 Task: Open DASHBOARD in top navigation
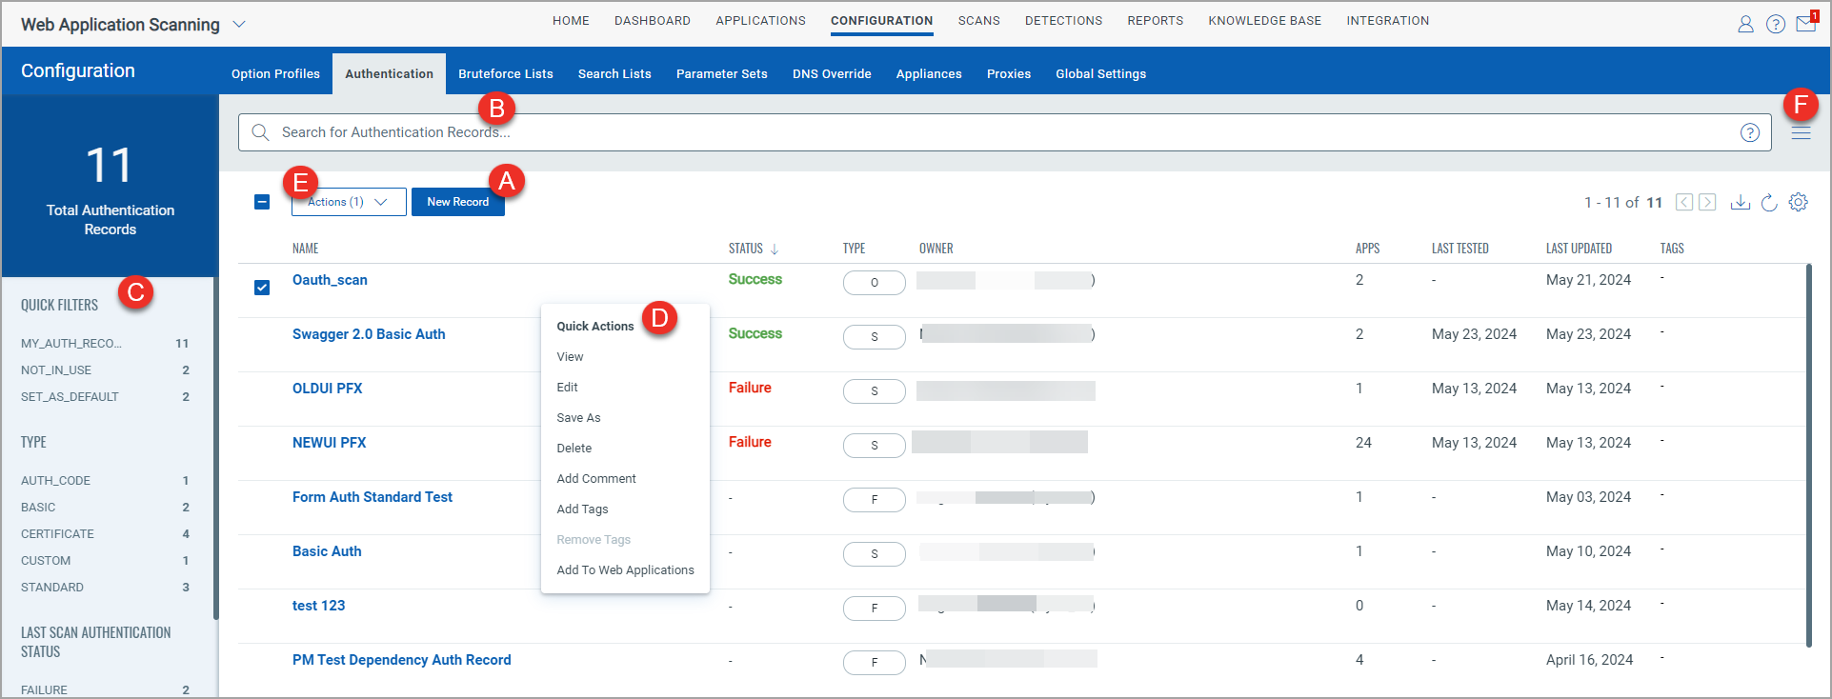(x=653, y=21)
